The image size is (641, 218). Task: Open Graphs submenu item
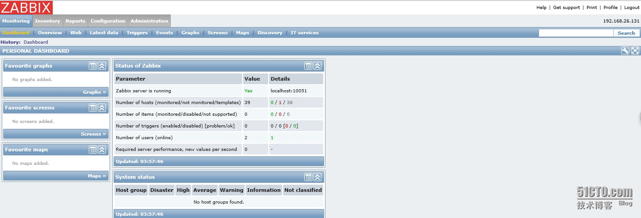(x=190, y=33)
